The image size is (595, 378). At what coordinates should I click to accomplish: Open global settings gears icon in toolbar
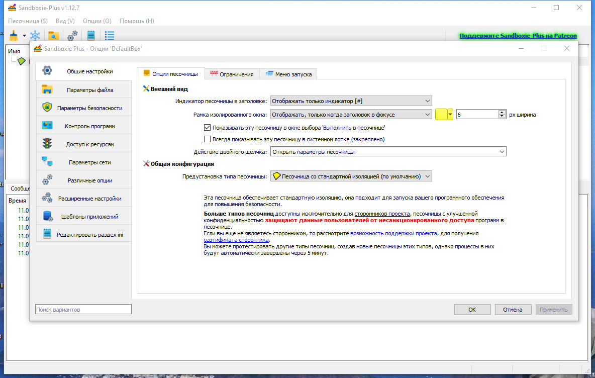coord(72,36)
